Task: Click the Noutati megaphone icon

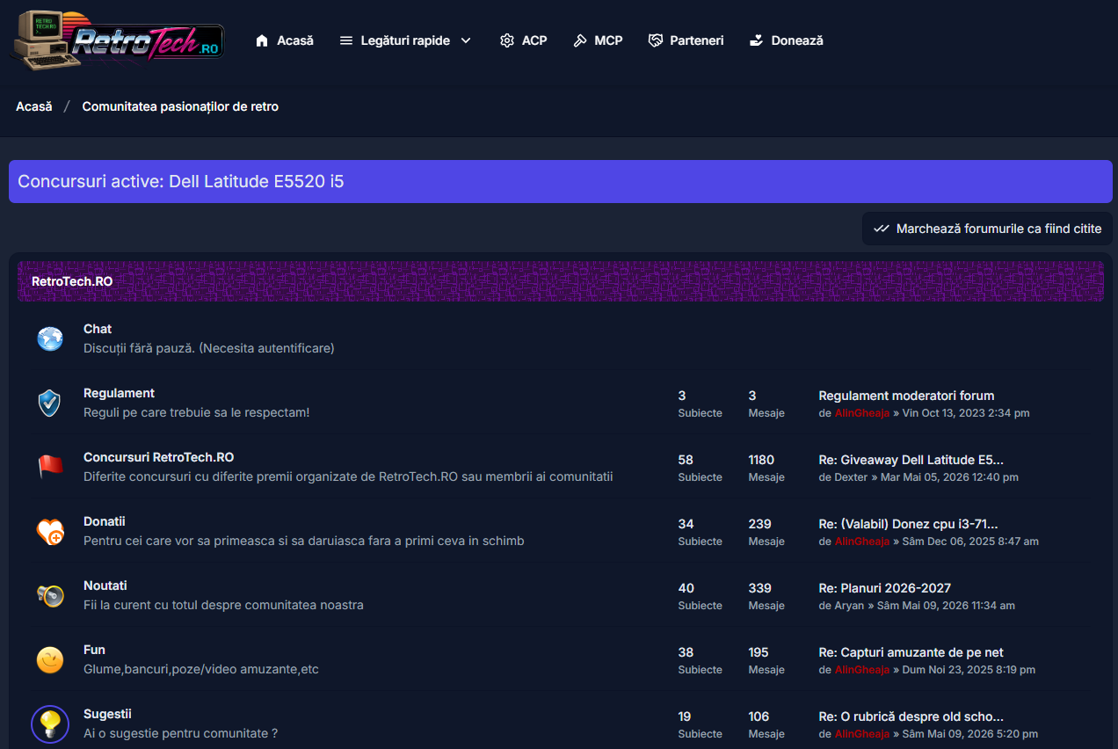Action: point(50,595)
